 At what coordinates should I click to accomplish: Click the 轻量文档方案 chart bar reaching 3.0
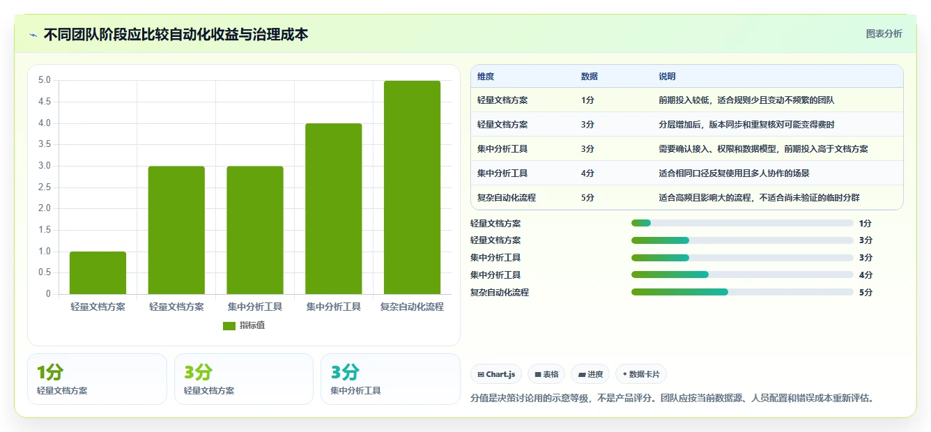[x=176, y=230]
